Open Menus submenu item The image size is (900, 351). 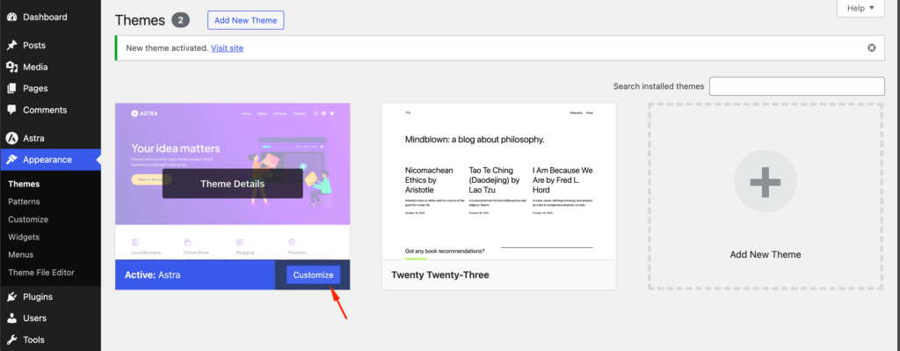[x=21, y=254]
